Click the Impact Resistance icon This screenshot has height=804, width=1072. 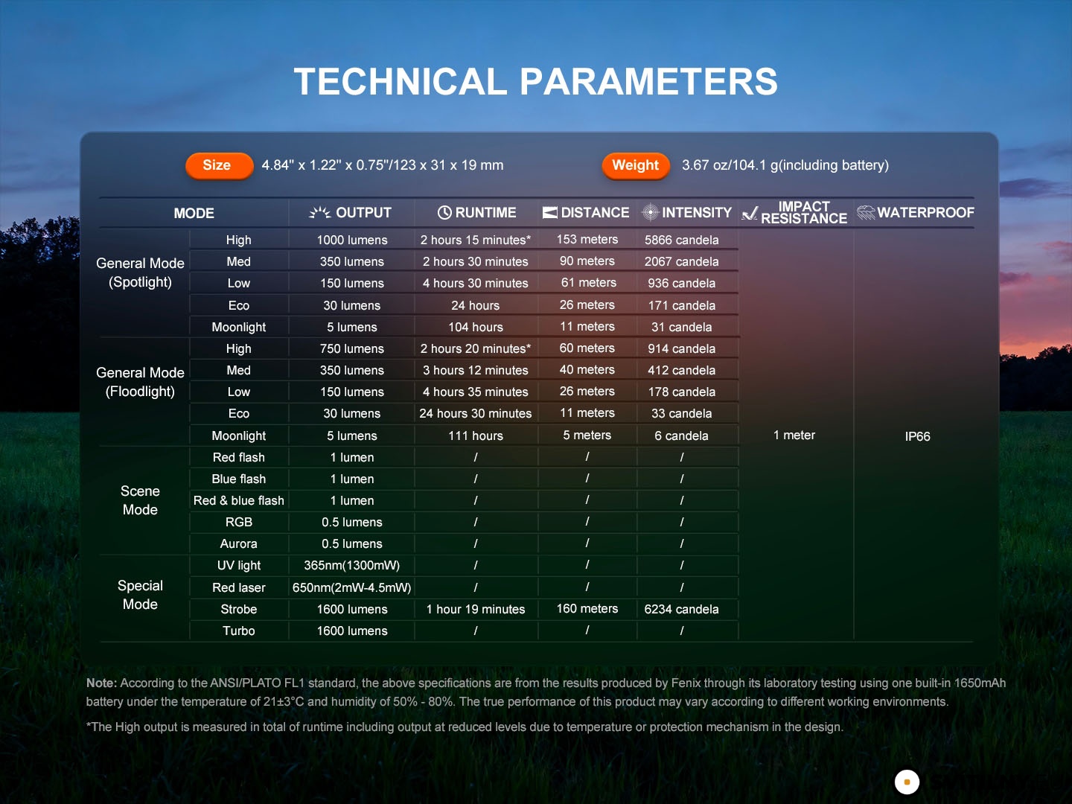[x=750, y=214]
